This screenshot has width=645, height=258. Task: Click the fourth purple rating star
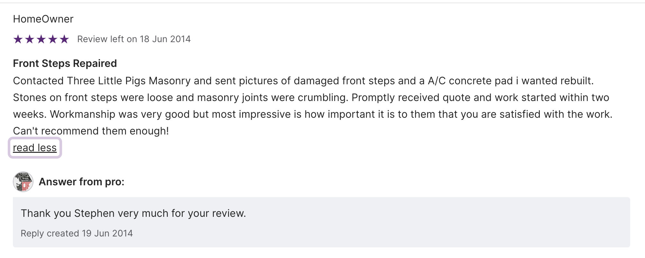53,39
